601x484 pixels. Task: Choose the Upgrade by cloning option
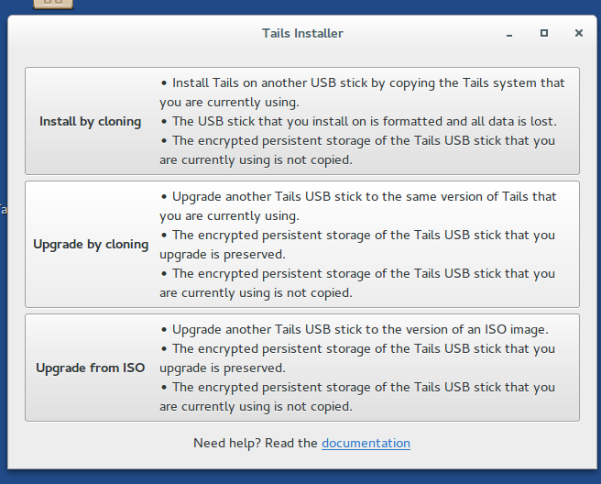coord(302,245)
